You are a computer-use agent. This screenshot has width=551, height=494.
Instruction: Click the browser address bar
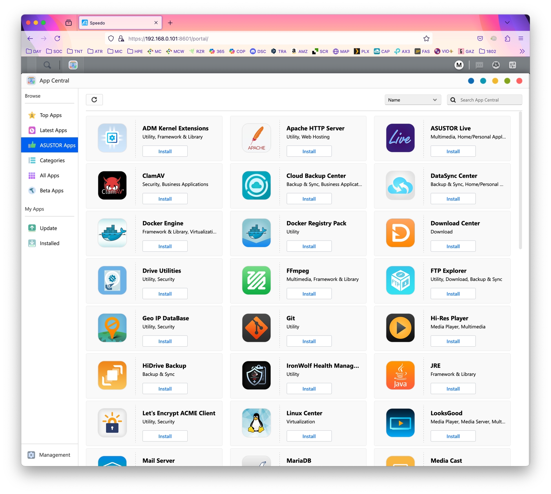[269, 39]
